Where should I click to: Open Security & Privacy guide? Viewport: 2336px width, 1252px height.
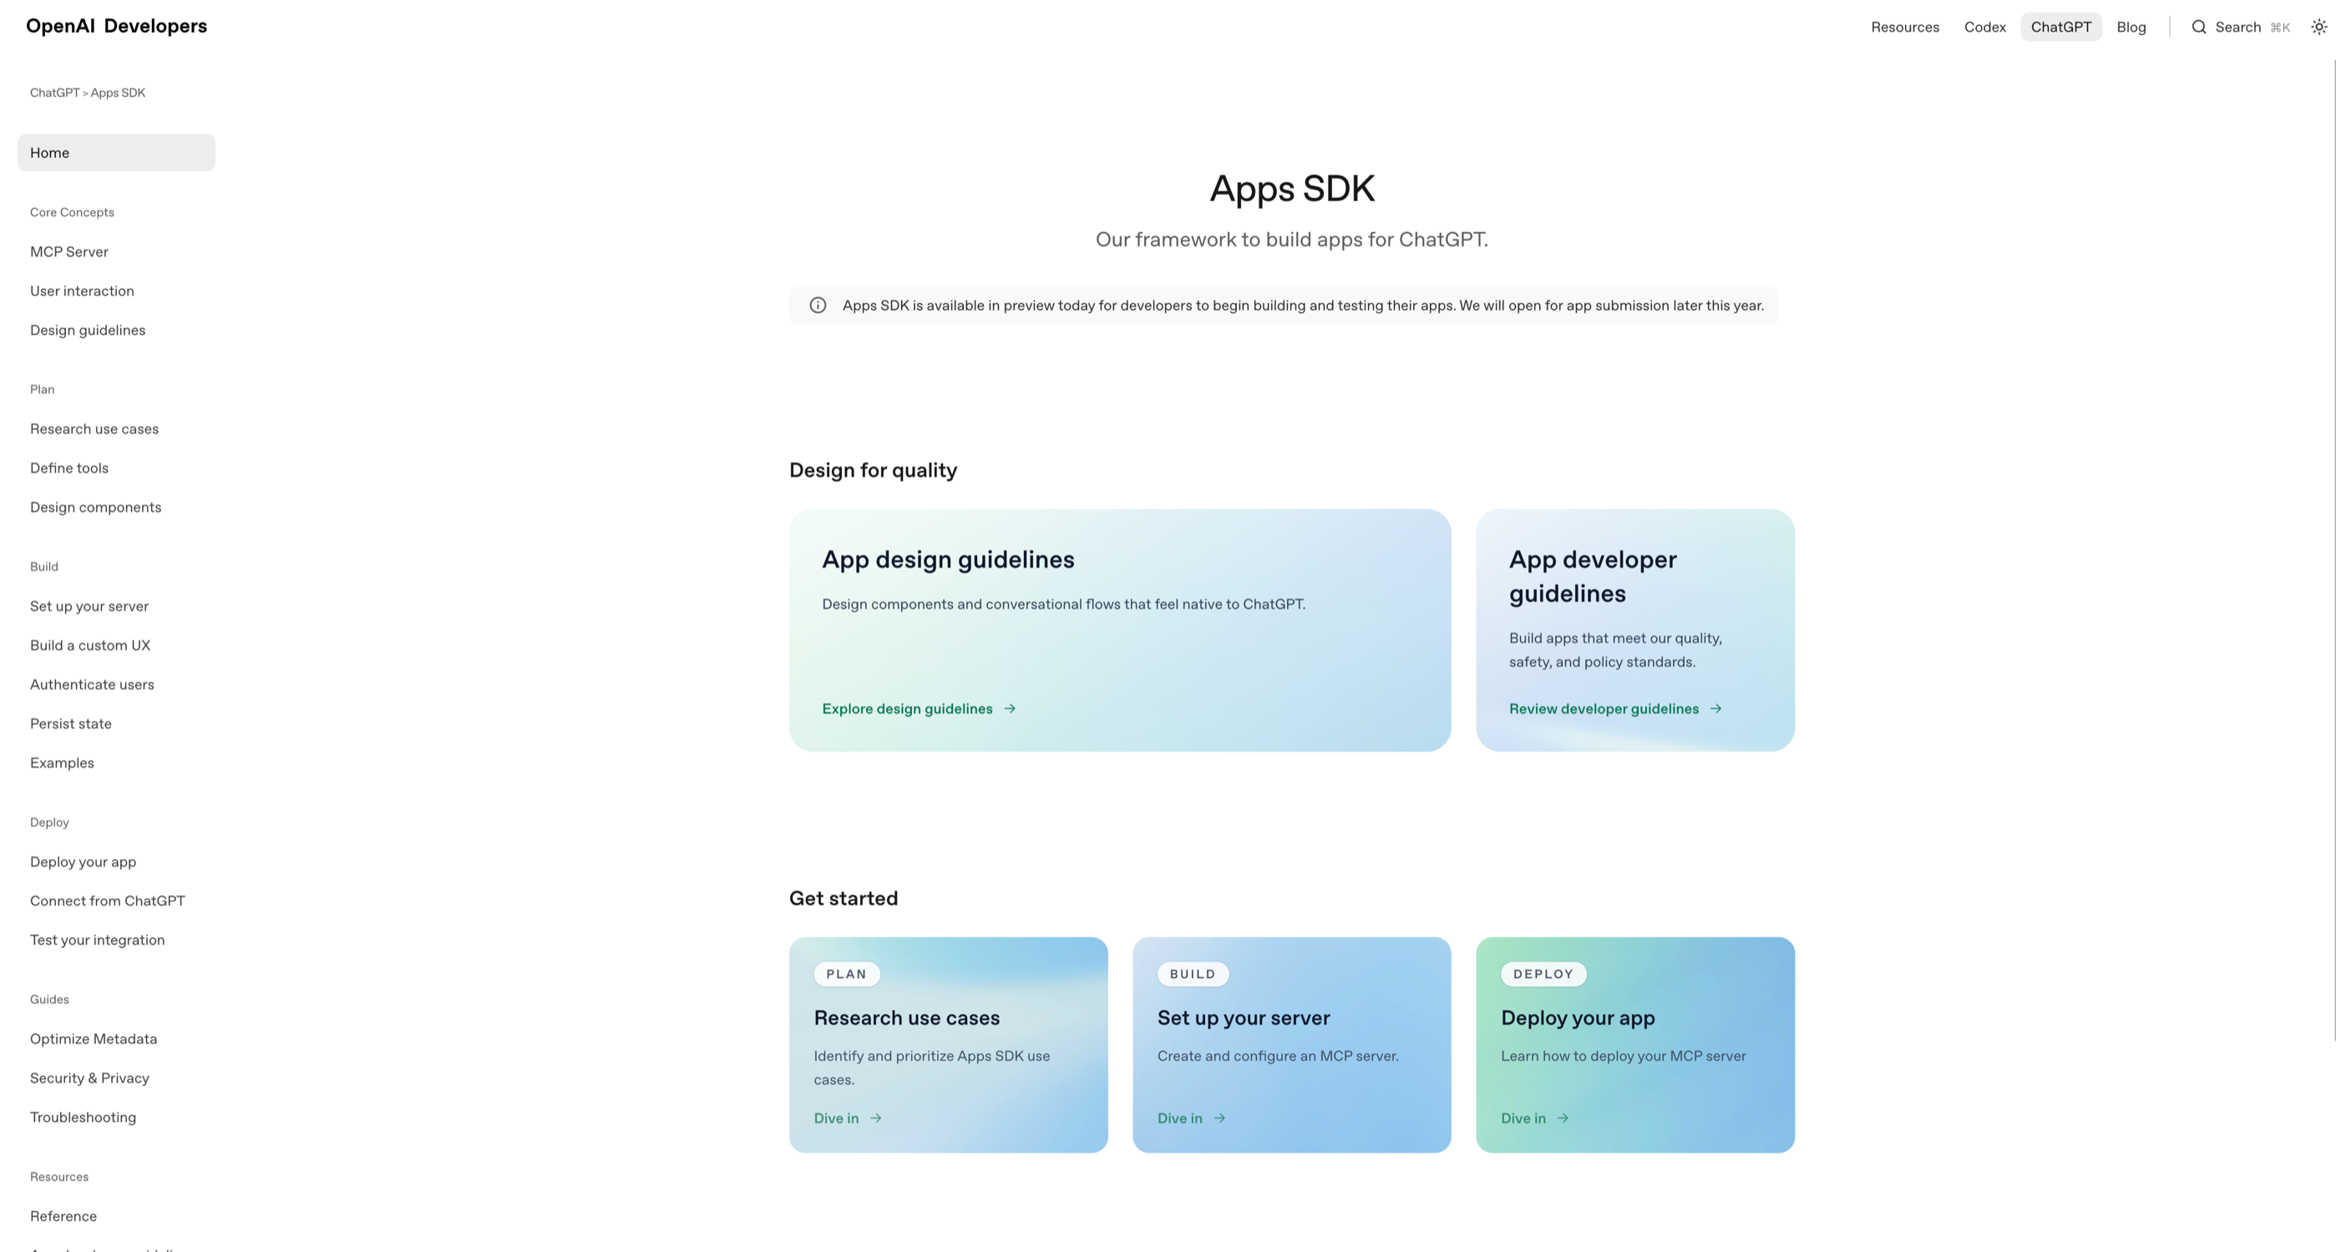point(89,1078)
